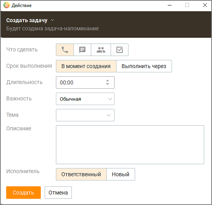Minimize the 'Действие' window
The height and width of the screenshot is (205, 212).
(x=170, y=5)
